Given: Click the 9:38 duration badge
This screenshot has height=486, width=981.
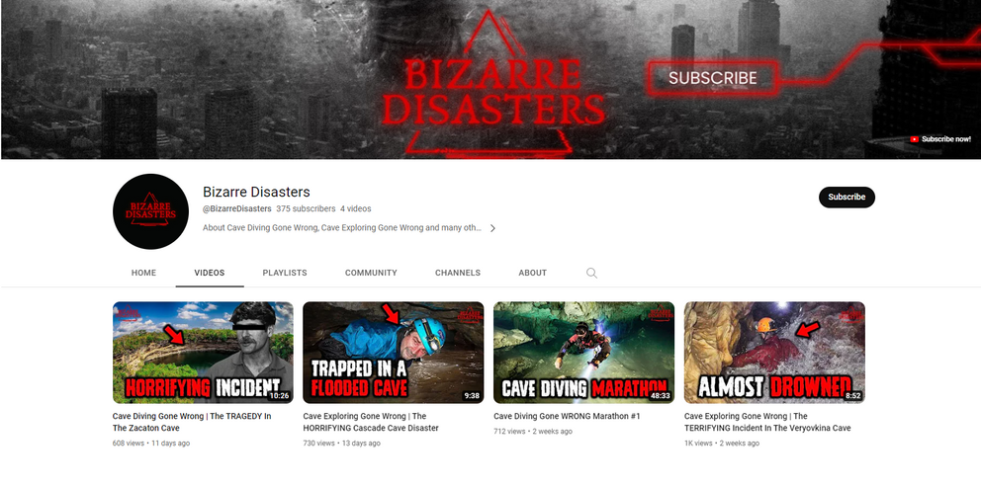Looking at the screenshot, I should click(471, 396).
